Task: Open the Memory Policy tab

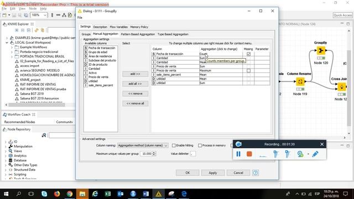Action: [139, 27]
